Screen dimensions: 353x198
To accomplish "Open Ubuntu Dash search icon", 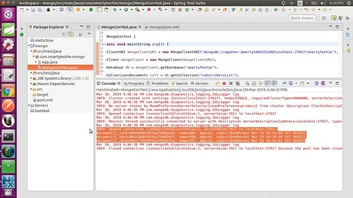I will tap(8, 14).
